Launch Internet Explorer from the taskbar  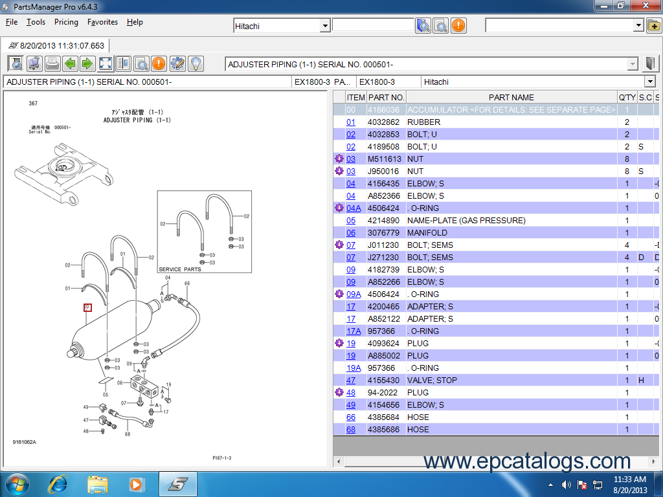pyautogui.click(x=58, y=484)
